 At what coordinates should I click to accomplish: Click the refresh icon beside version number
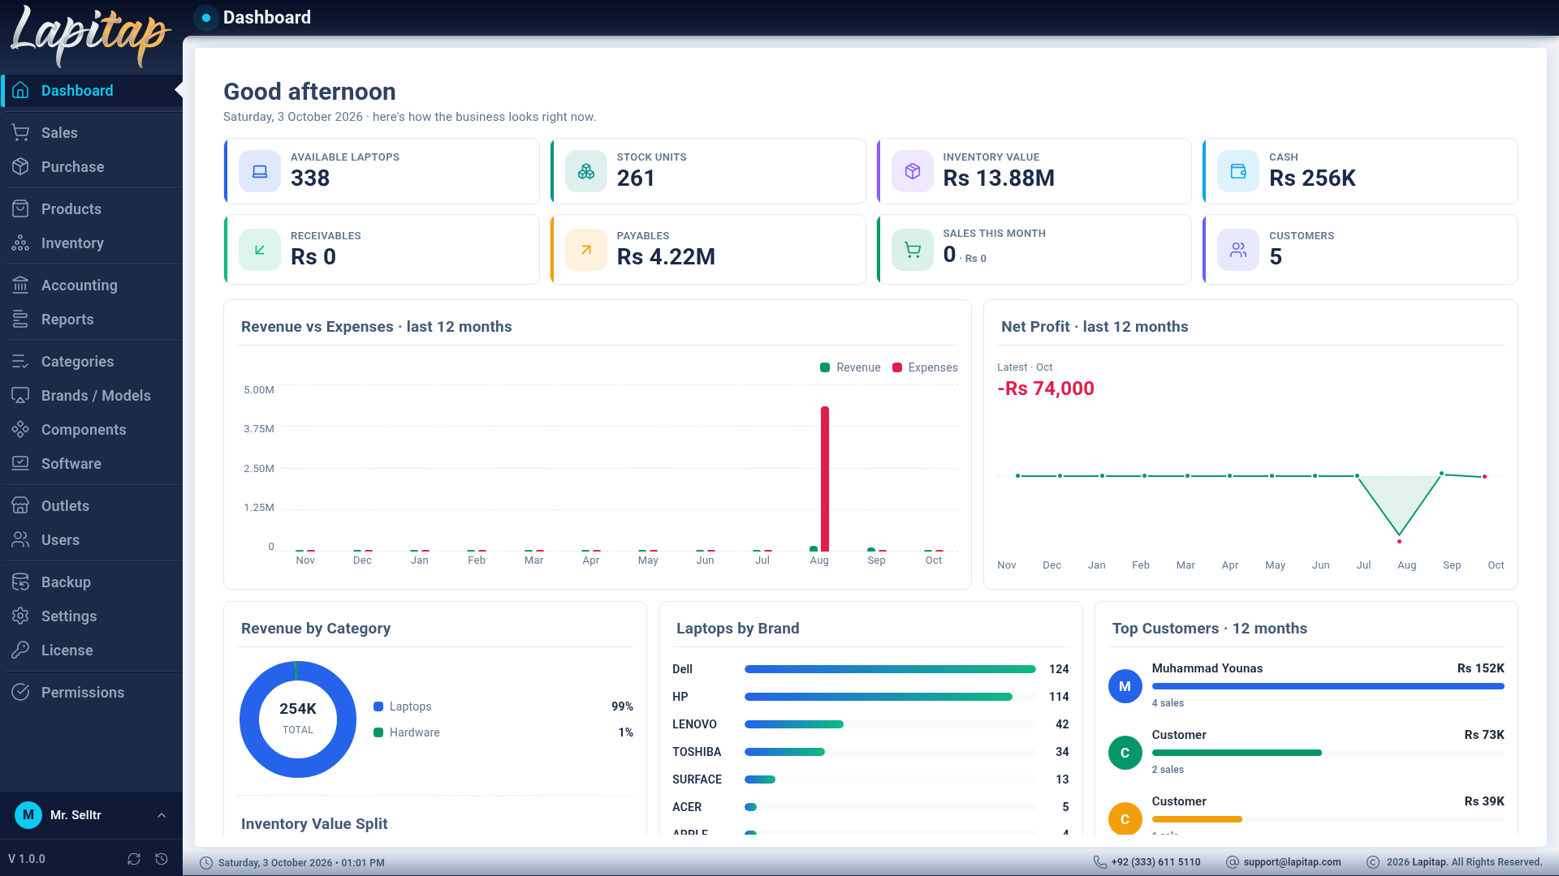pyautogui.click(x=134, y=859)
